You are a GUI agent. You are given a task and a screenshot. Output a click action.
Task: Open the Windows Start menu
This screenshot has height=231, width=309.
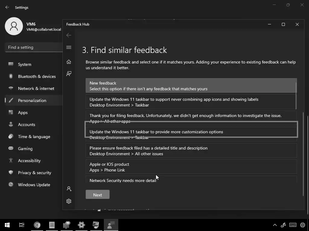(x=7, y=225)
